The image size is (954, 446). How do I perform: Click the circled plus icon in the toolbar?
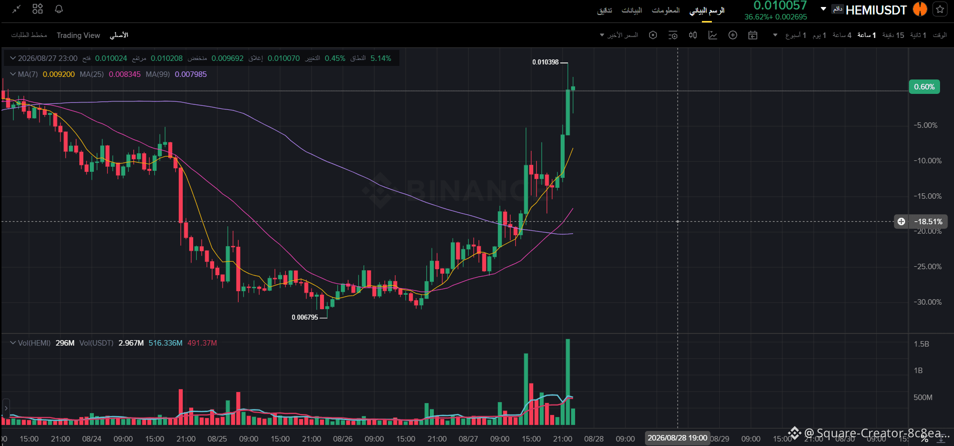point(733,35)
